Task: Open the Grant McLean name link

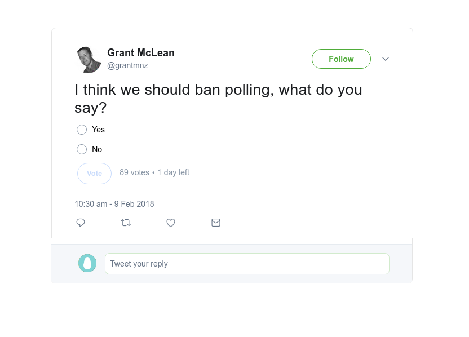Action: [x=141, y=53]
